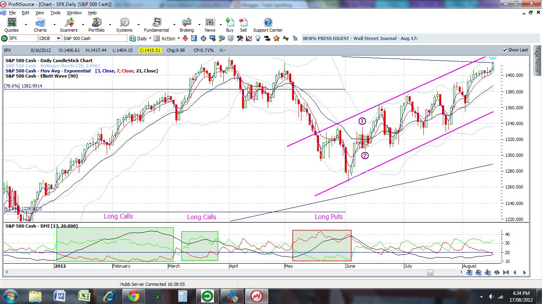Viewport: 542px width, 304px height.
Task: Click the Elliott Wave 1 marker
Action: tap(362, 122)
